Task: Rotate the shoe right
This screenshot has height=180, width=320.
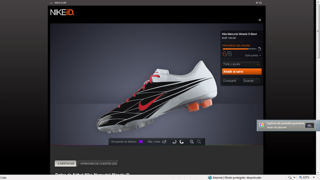Action: pos(182,142)
